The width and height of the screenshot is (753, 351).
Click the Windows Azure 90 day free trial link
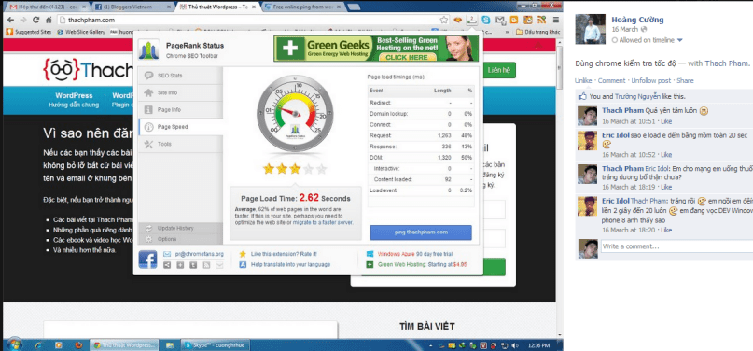415,254
